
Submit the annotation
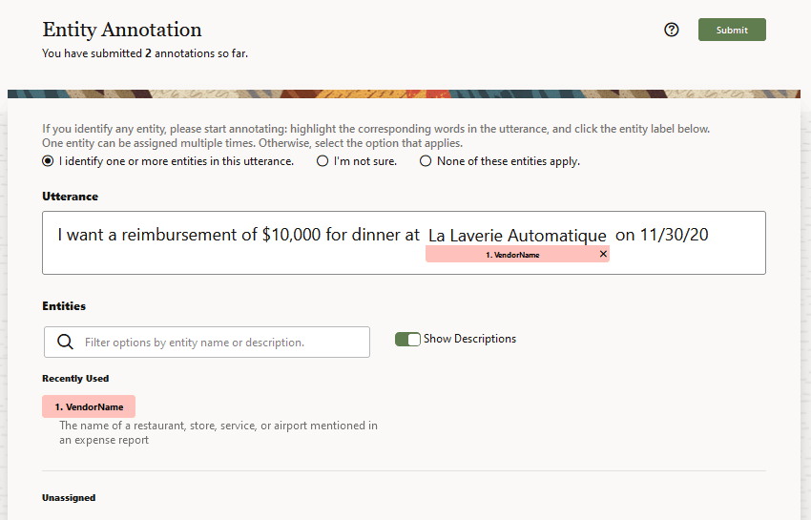pos(732,30)
